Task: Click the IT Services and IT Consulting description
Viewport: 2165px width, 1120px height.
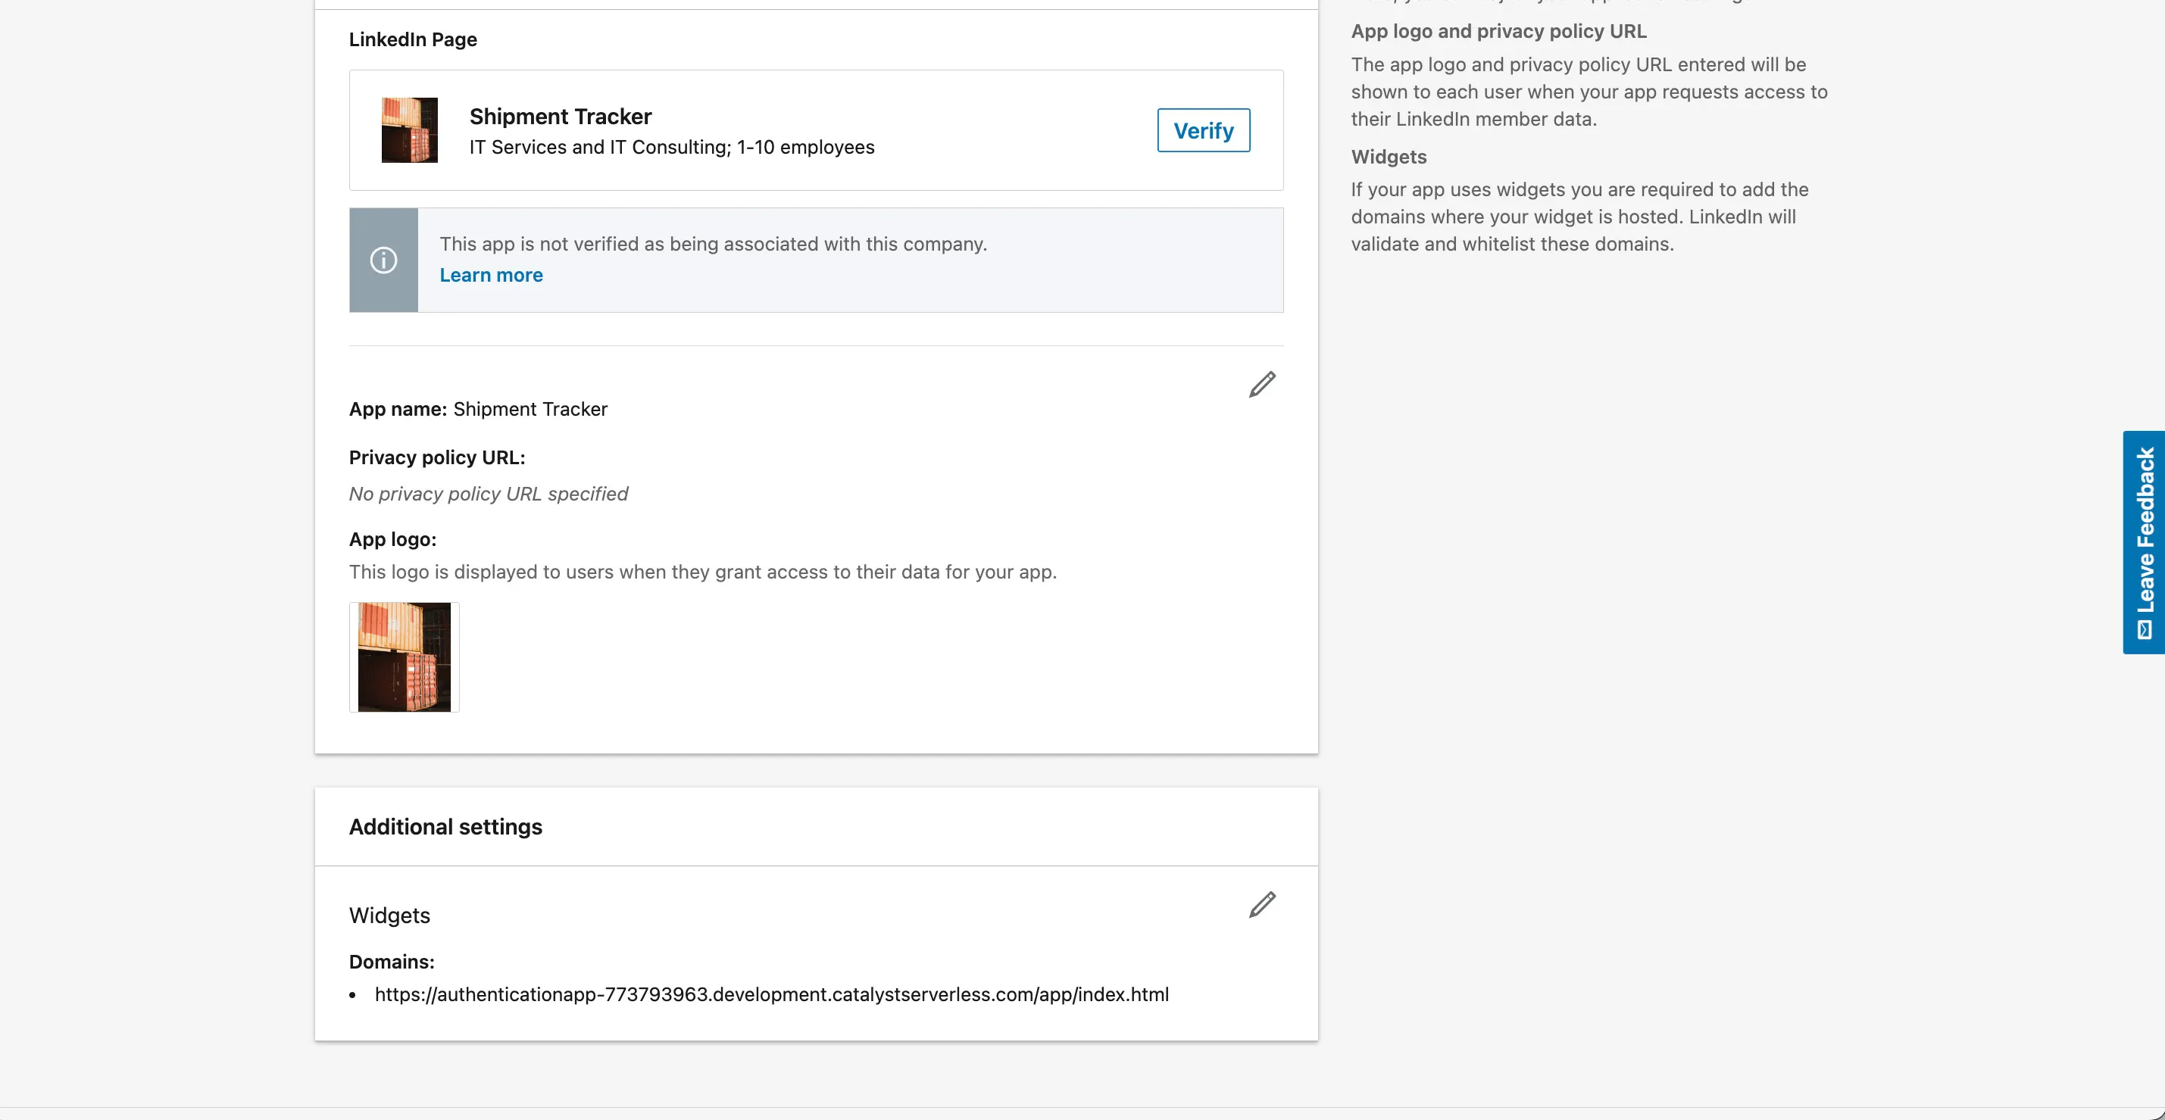Action: 671,147
